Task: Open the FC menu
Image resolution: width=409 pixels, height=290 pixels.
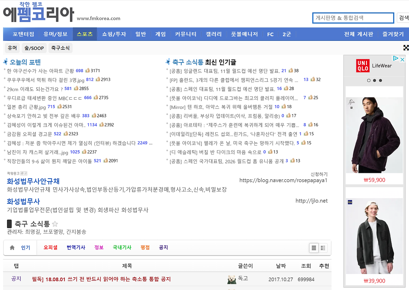Action: 270,34
